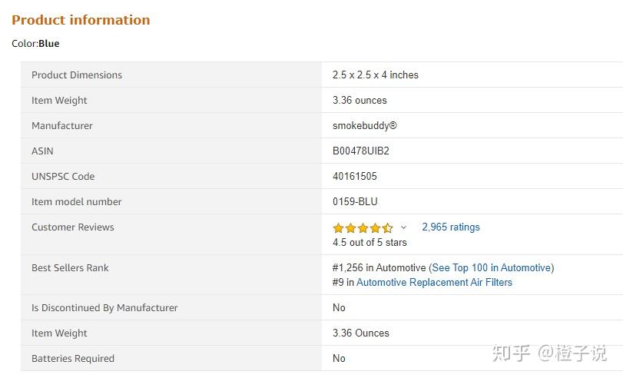Click the UNSPSC Code value 40161505
Viewport: 623px width, 378px height.
click(354, 176)
